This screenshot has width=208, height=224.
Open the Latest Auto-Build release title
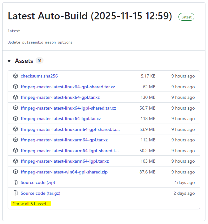click(90, 16)
